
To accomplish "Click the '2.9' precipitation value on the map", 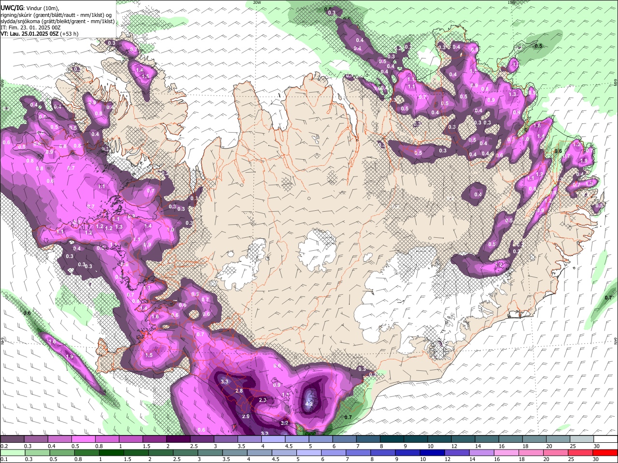I will pos(246,417).
